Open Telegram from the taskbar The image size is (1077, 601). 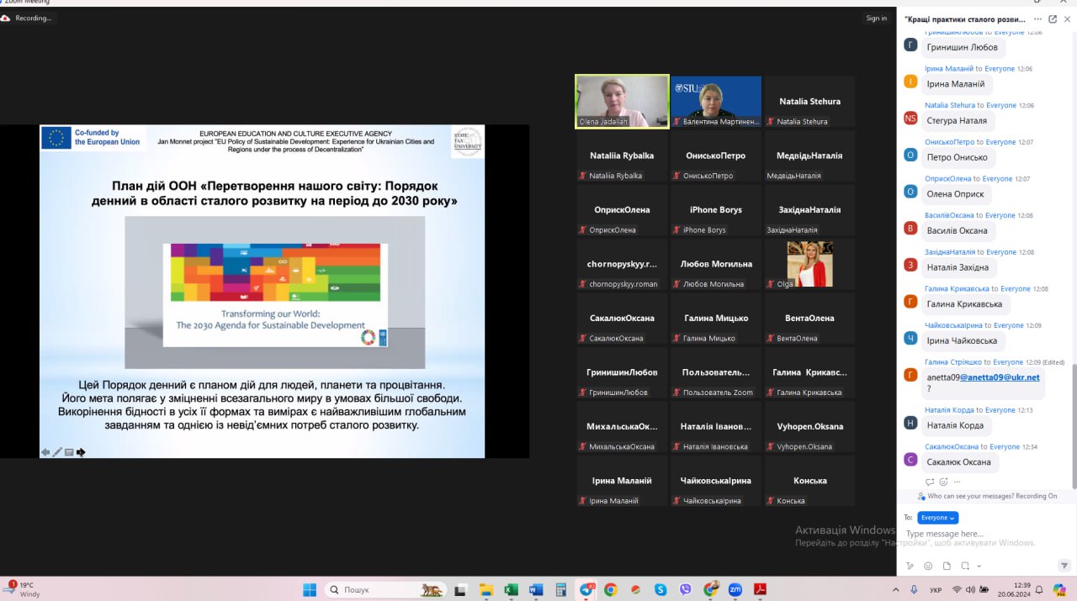point(586,589)
